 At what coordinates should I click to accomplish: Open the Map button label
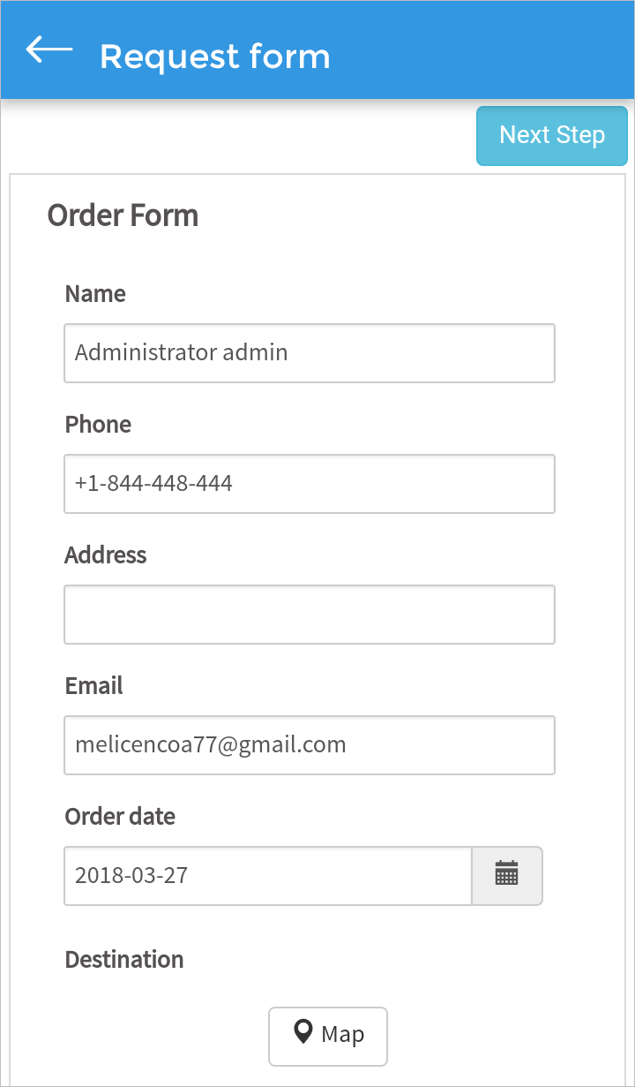[343, 1034]
